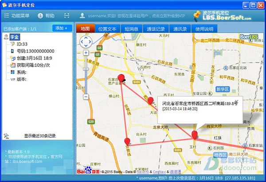
Task: Select the 创建:3月16日 18:9 row
Action: (x=35, y=58)
